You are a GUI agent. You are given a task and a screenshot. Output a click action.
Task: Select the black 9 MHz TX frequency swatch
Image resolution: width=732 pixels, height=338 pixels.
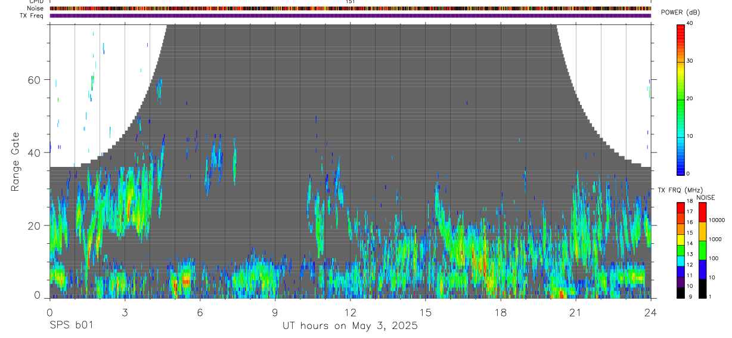point(681,293)
